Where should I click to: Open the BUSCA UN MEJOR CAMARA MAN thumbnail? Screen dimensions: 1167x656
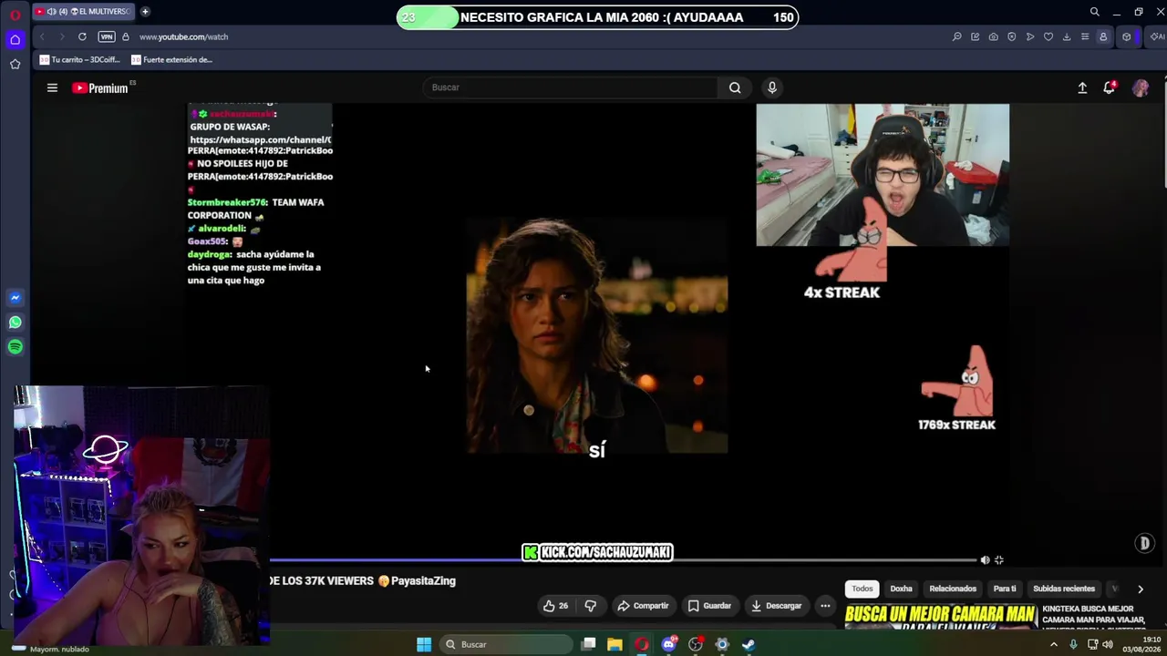click(x=940, y=616)
